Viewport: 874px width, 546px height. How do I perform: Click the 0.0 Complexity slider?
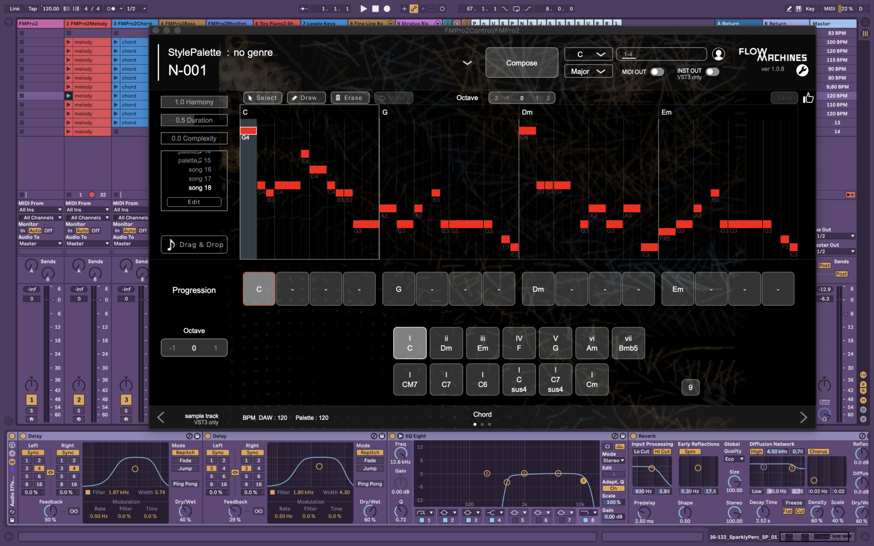coord(194,138)
